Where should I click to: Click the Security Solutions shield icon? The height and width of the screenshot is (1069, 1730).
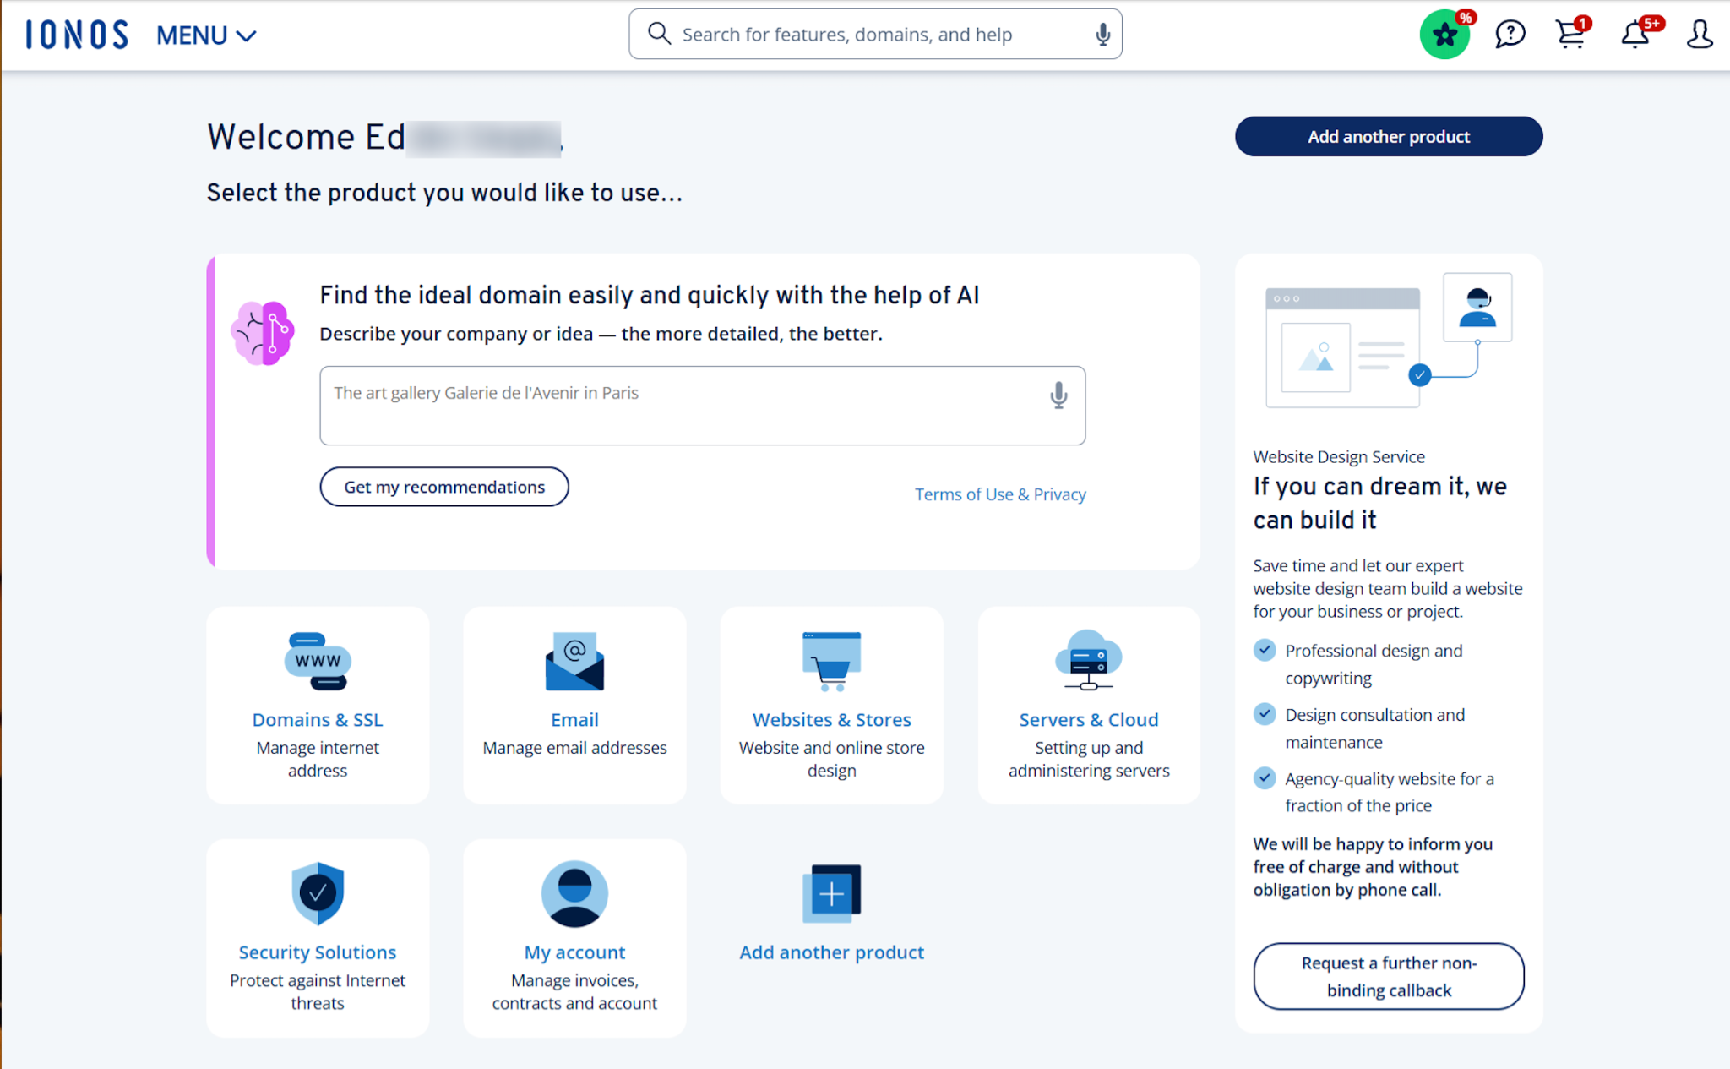coord(318,893)
